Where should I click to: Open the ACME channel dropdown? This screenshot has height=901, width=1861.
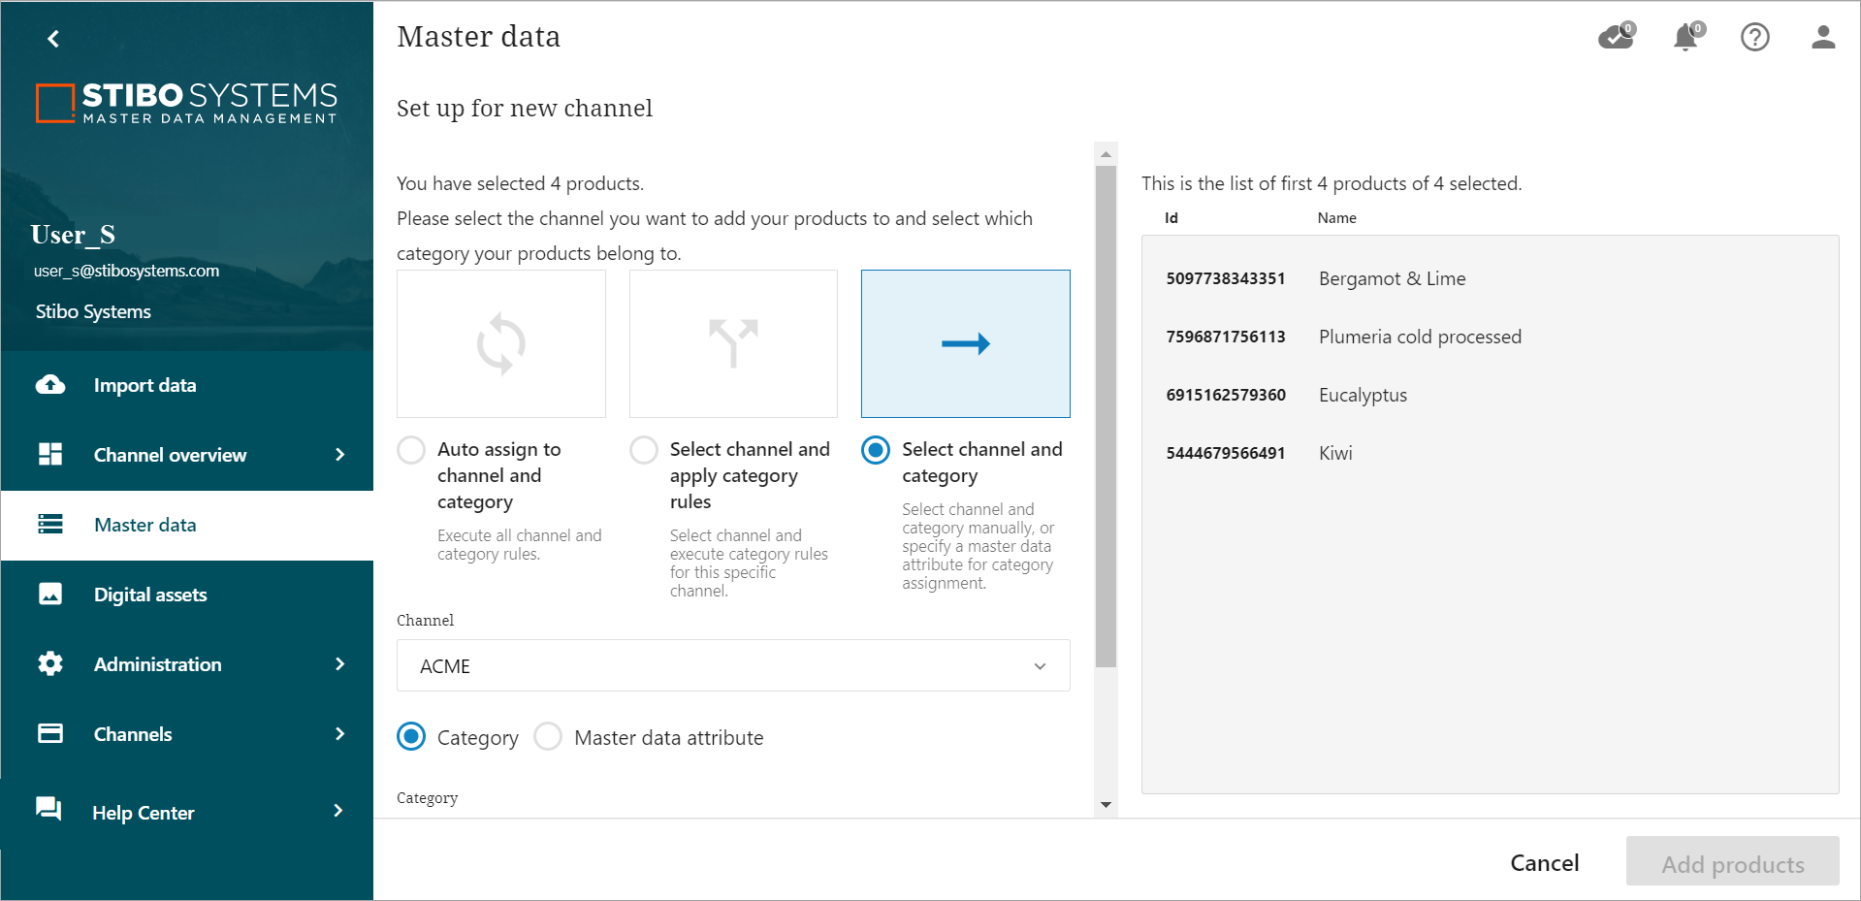[x=732, y=665]
